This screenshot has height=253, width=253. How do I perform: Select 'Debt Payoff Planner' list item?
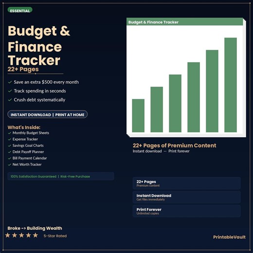(28, 152)
